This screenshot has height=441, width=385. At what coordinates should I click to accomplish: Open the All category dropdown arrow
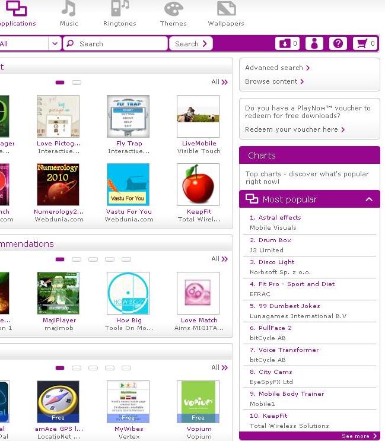pyautogui.click(x=55, y=43)
